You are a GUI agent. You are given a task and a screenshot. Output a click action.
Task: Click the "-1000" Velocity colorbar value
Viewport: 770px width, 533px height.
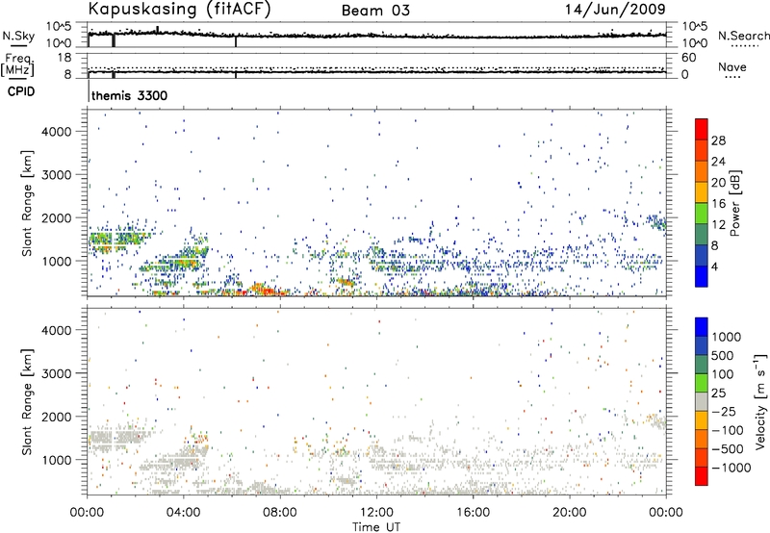[x=731, y=468]
